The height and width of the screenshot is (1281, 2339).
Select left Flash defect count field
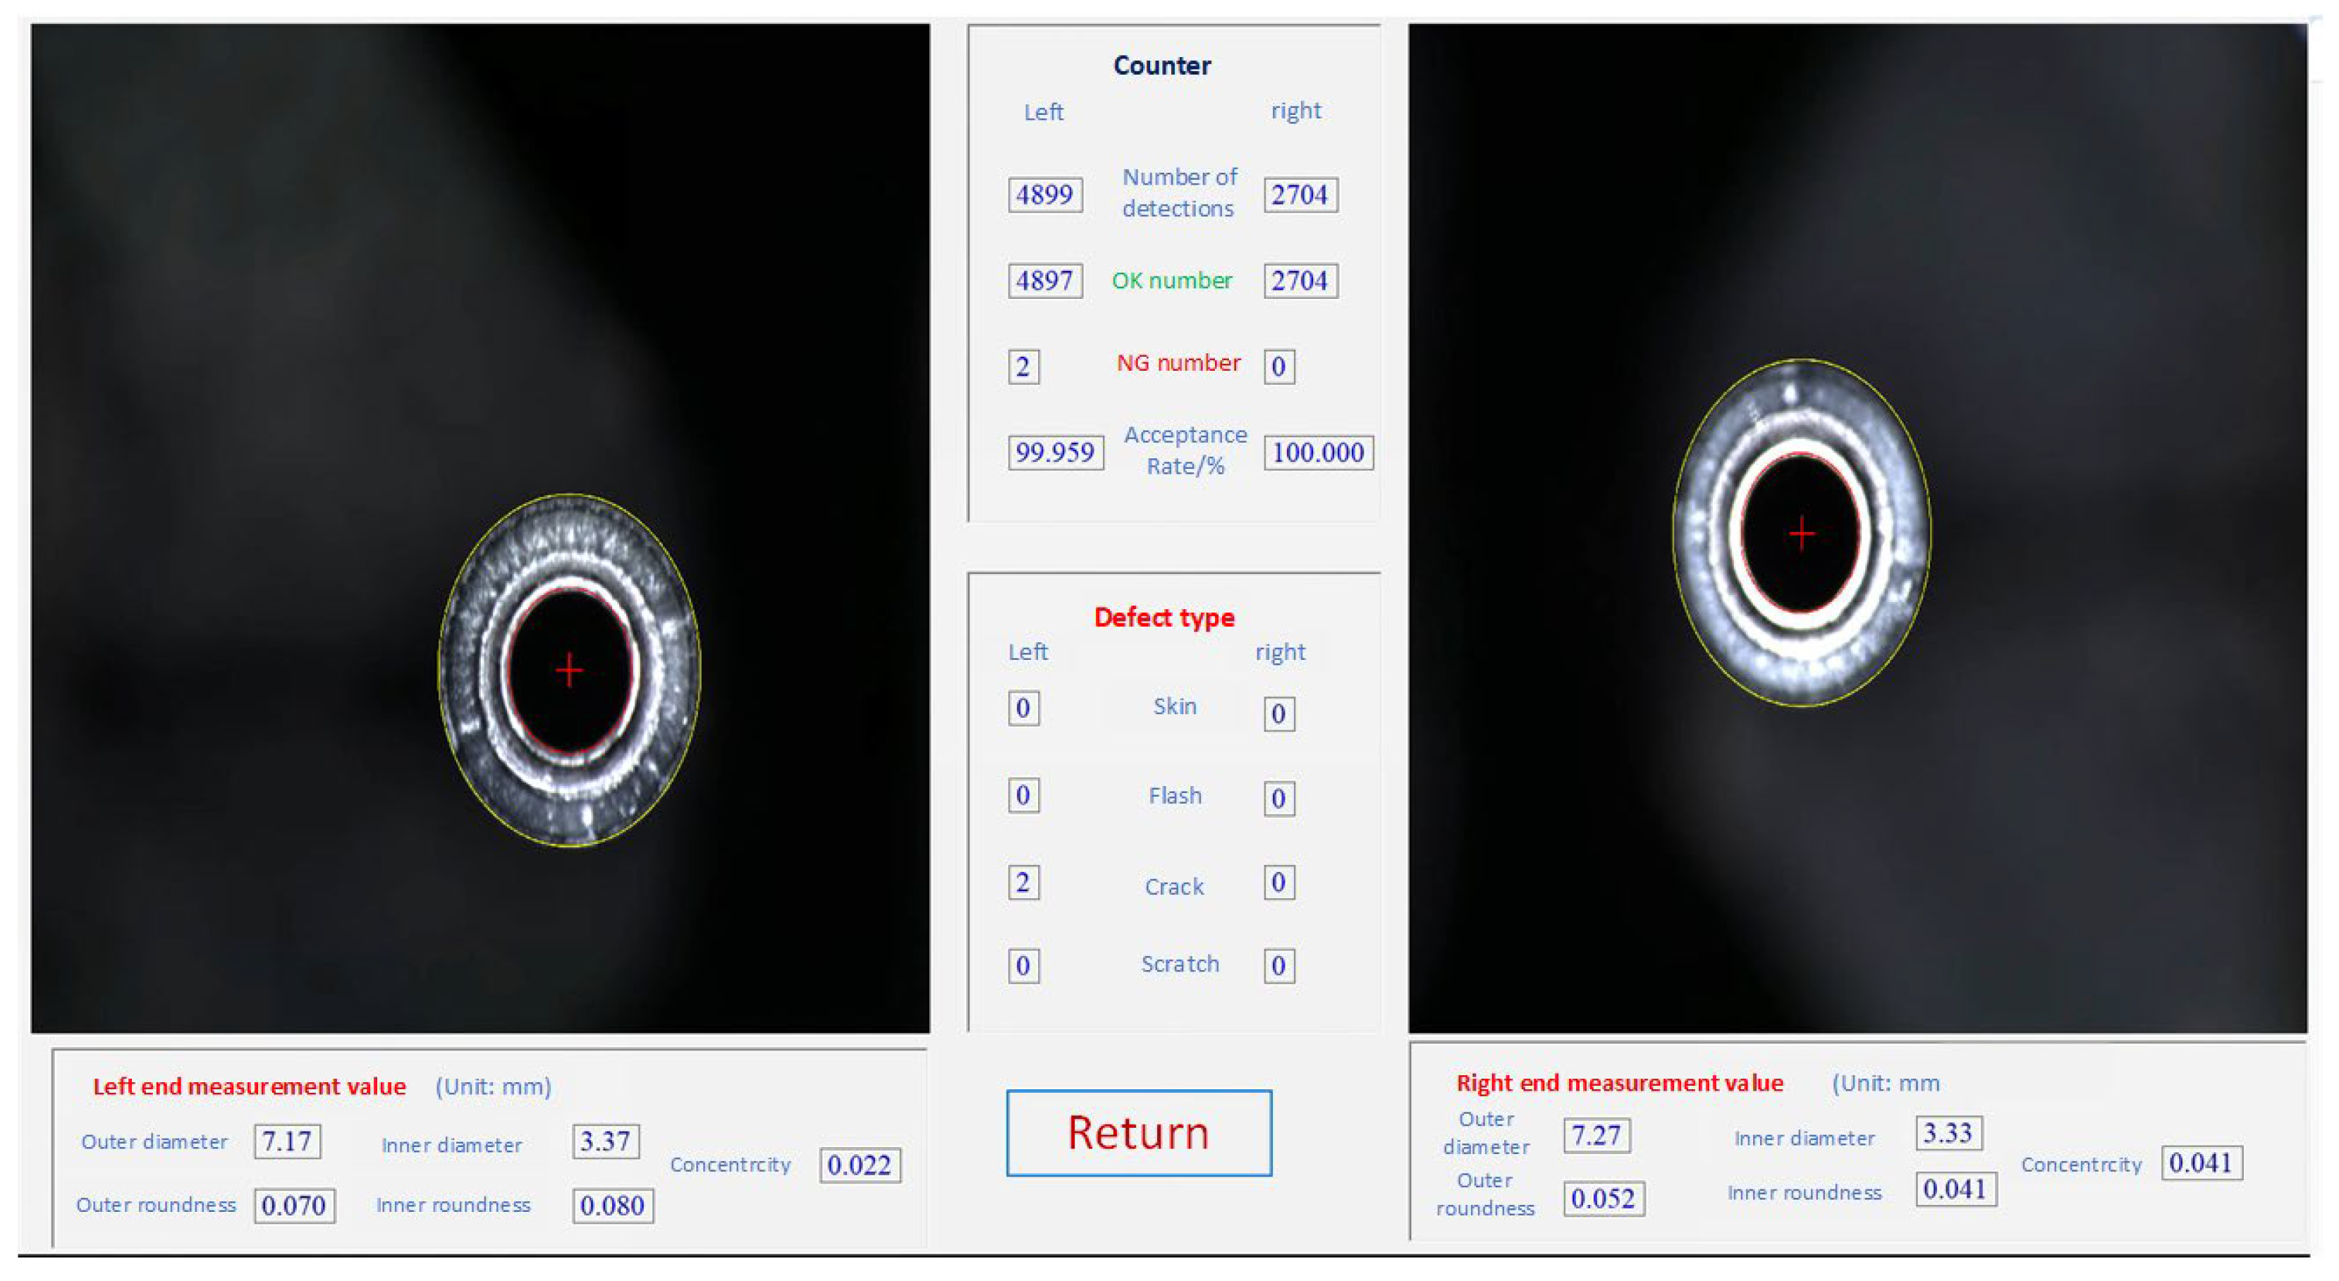(x=1023, y=795)
